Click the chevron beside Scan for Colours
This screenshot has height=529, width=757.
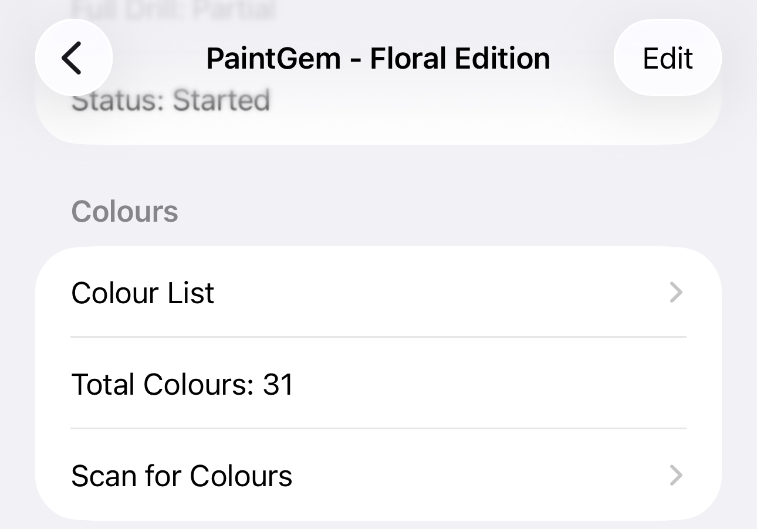[676, 476]
